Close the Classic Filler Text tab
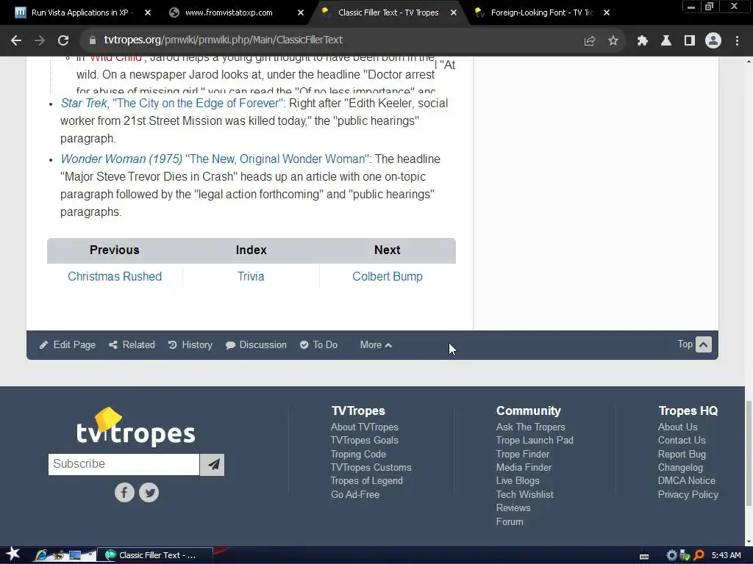This screenshot has height=564, width=753. (453, 12)
